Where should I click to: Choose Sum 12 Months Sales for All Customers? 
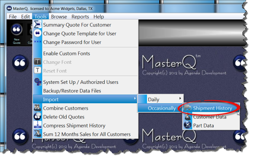tap(86, 134)
